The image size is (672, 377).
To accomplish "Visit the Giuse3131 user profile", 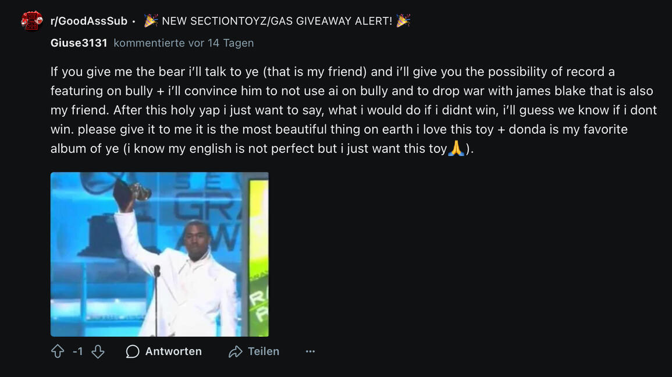I will pos(79,43).
